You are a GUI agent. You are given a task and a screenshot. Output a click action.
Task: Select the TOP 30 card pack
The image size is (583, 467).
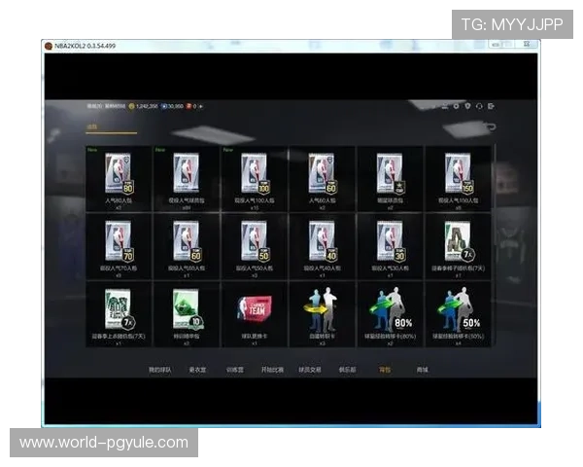pyautogui.click(x=390, y=243)
